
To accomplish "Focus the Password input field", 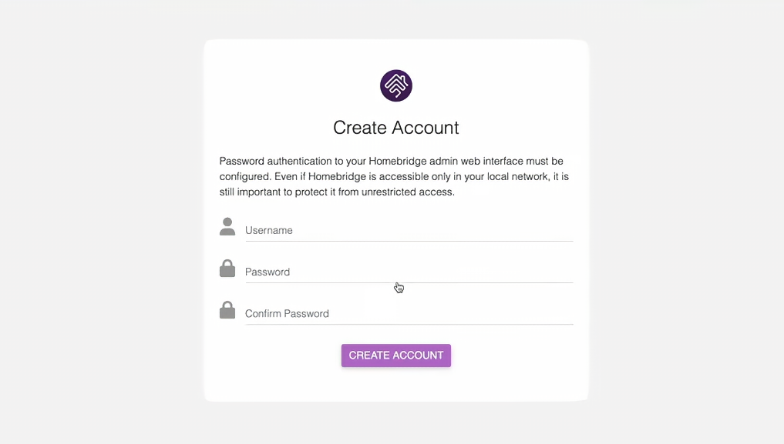I will (x=409, y=272).
